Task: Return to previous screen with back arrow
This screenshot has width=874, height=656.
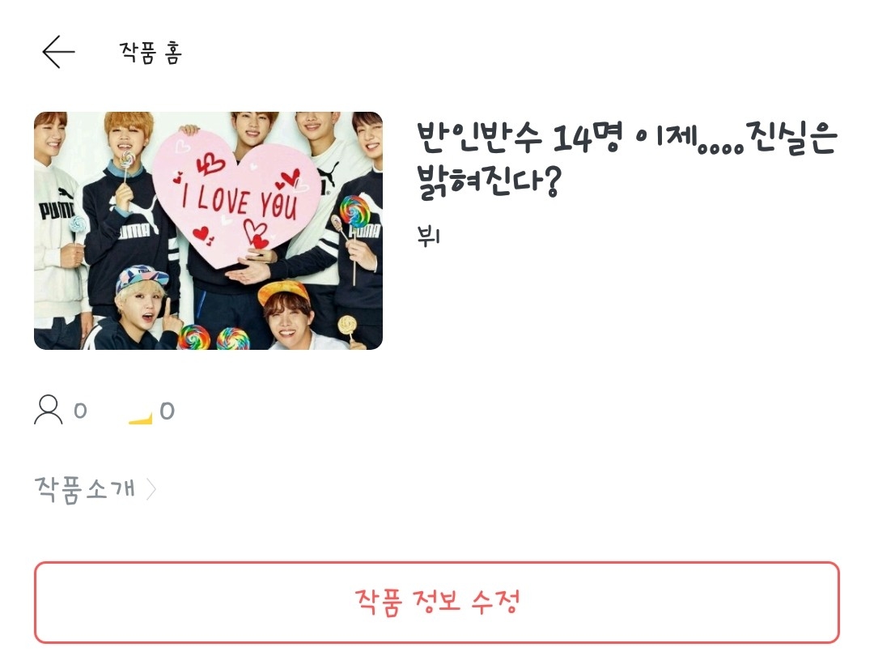Action: (x=58, y=52)
